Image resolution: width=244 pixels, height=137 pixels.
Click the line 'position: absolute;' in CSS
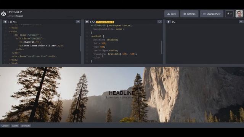coord(106,40)
